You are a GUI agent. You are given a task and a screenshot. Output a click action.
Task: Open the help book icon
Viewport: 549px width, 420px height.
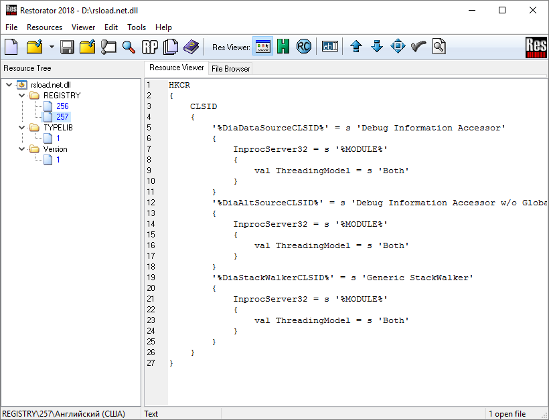(x=191, y=47)
